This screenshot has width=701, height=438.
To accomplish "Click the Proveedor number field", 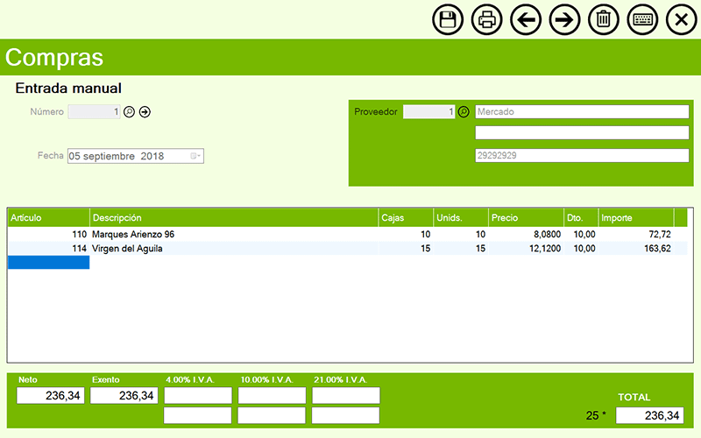I will [428, 112].
